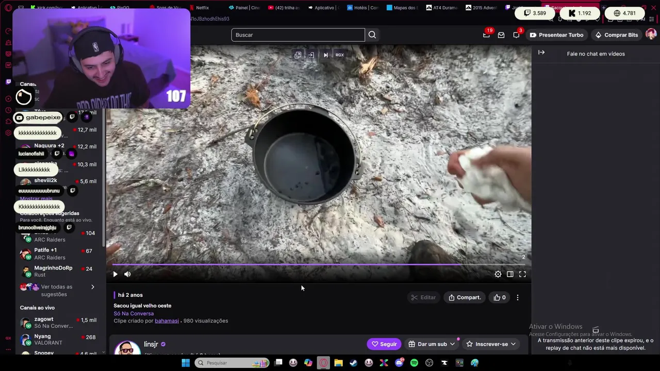Open the zagowt live channel in the sidebar

[x=59, y=323]
